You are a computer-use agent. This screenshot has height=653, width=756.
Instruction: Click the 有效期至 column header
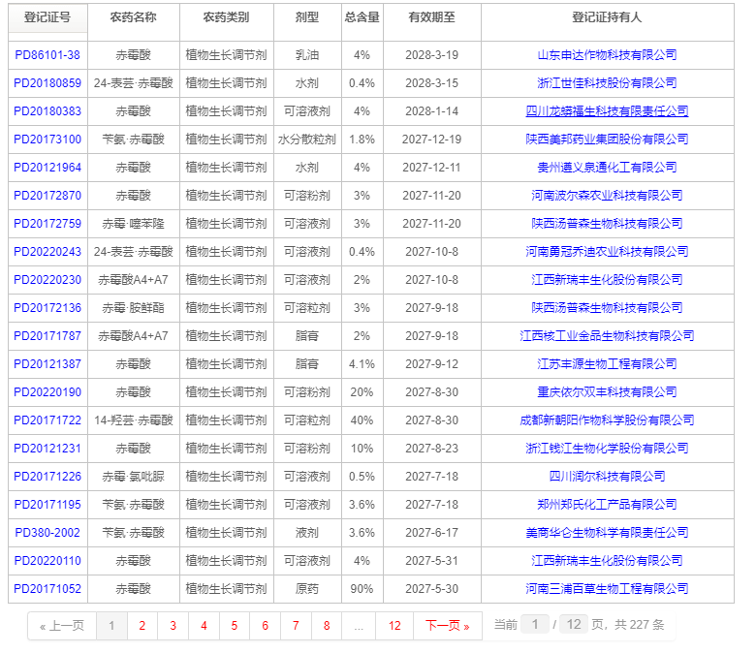pyautogui.click(x=431, y=17)
